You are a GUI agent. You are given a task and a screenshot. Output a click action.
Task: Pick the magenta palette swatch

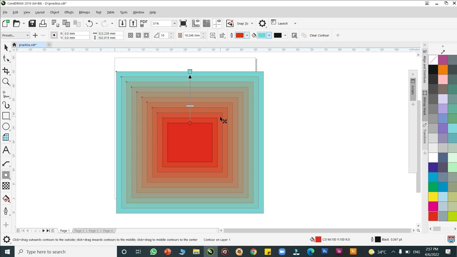tap(433, 206)
